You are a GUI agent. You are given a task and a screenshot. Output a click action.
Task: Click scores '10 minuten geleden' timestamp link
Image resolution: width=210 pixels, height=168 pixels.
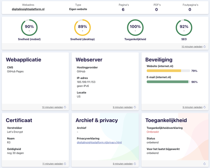(x=192, y=47)
